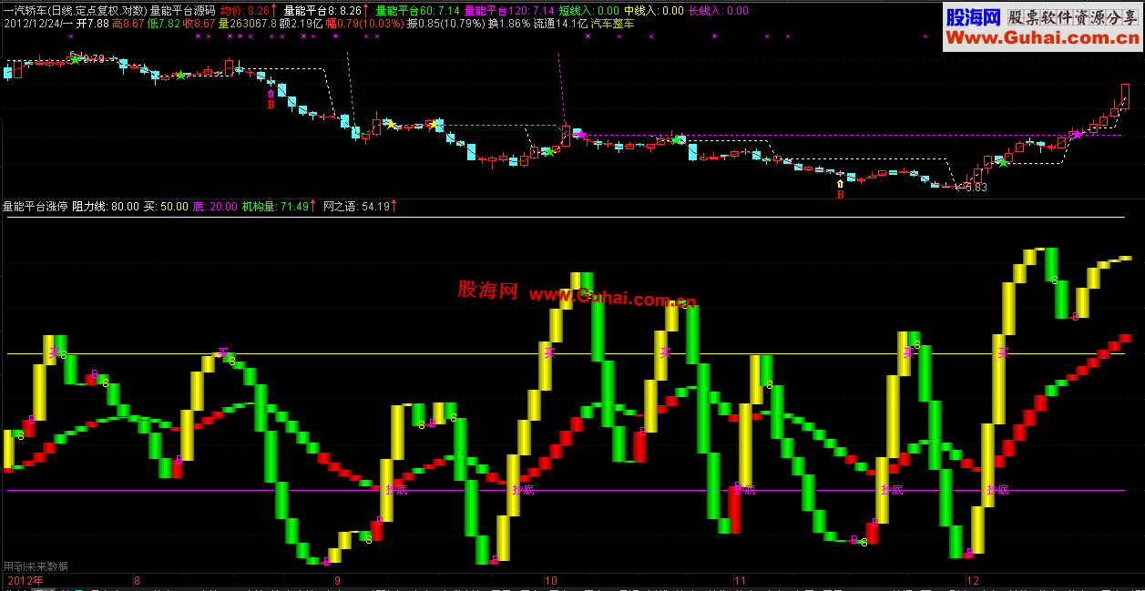Click month 8 on the time axis
The height and width of the screenshot is (591, 1145).
(x=137, y=580)
